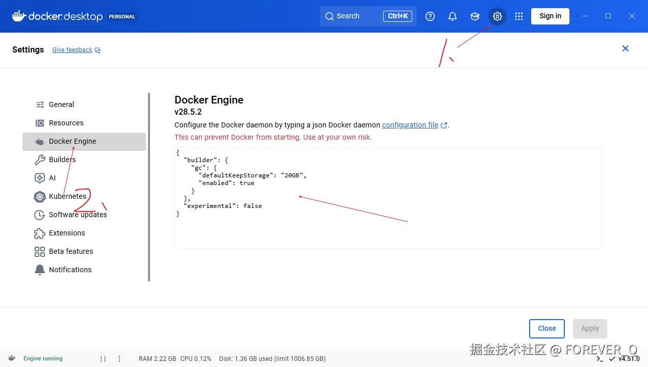This screenshot has height=367, width=648.
Task: Click inside the daemon JSON configuration editor
Action: [x=388, y=229]
